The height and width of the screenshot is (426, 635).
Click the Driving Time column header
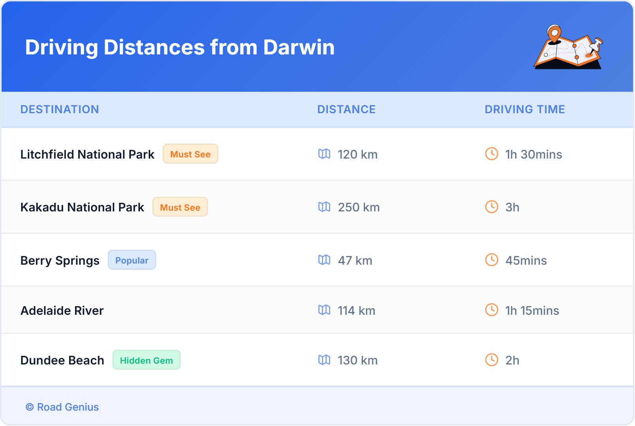coord(524,109)
